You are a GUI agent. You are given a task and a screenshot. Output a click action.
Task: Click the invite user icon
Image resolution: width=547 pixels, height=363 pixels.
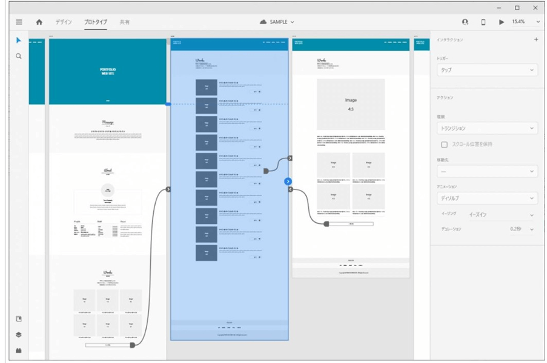tap(465, 22)
